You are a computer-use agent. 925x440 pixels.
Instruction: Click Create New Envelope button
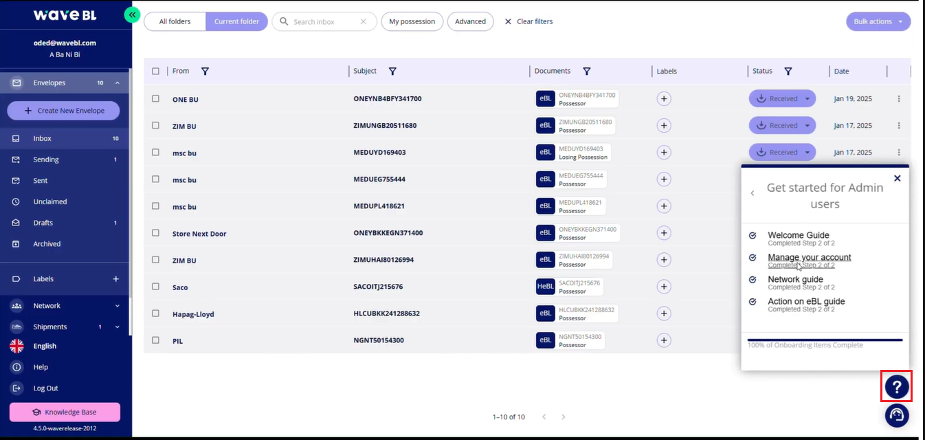[64, 111]
